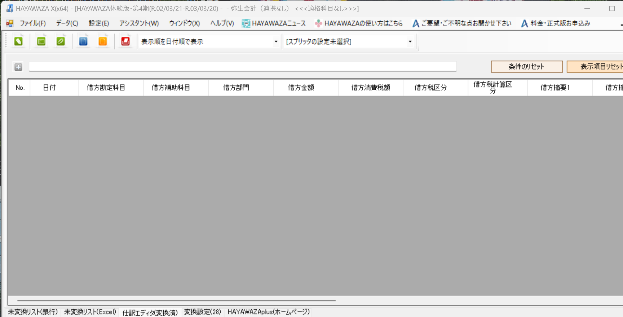Click the colored window icon left of the ファイル menu
This screenshot has height=317, width=623.
tap(10, 23)
